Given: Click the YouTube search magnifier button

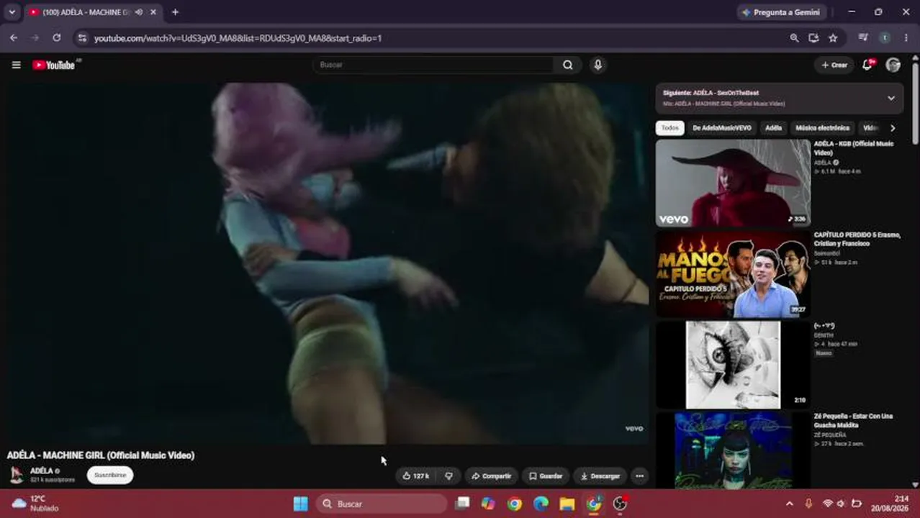Looking at the screenshot, I should click(x=568, y=65).
